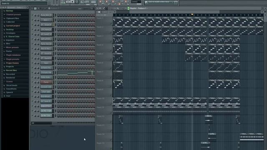This screenshot has height=150, width=267.
Task: Mute the Kick2 channel LED
Action: [x=33, y=63]
